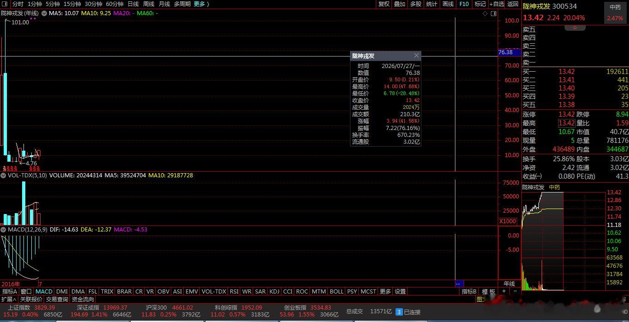Switch to 日线 daily chart

coord(133,4)
